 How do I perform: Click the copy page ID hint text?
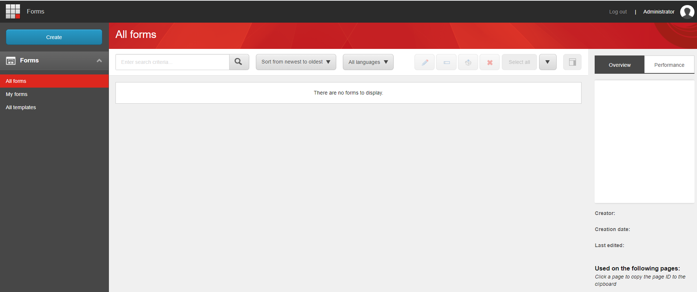[640, 280]
